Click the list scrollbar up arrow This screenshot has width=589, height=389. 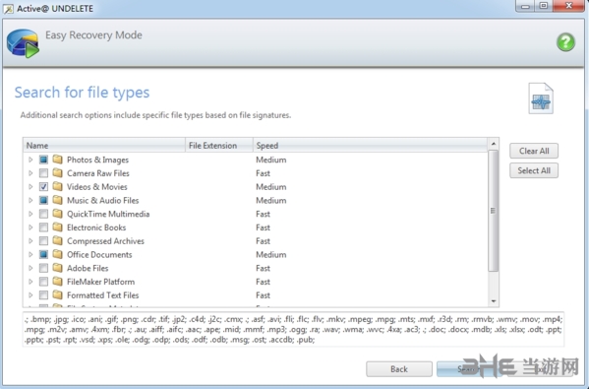click(x=494, y=144)
